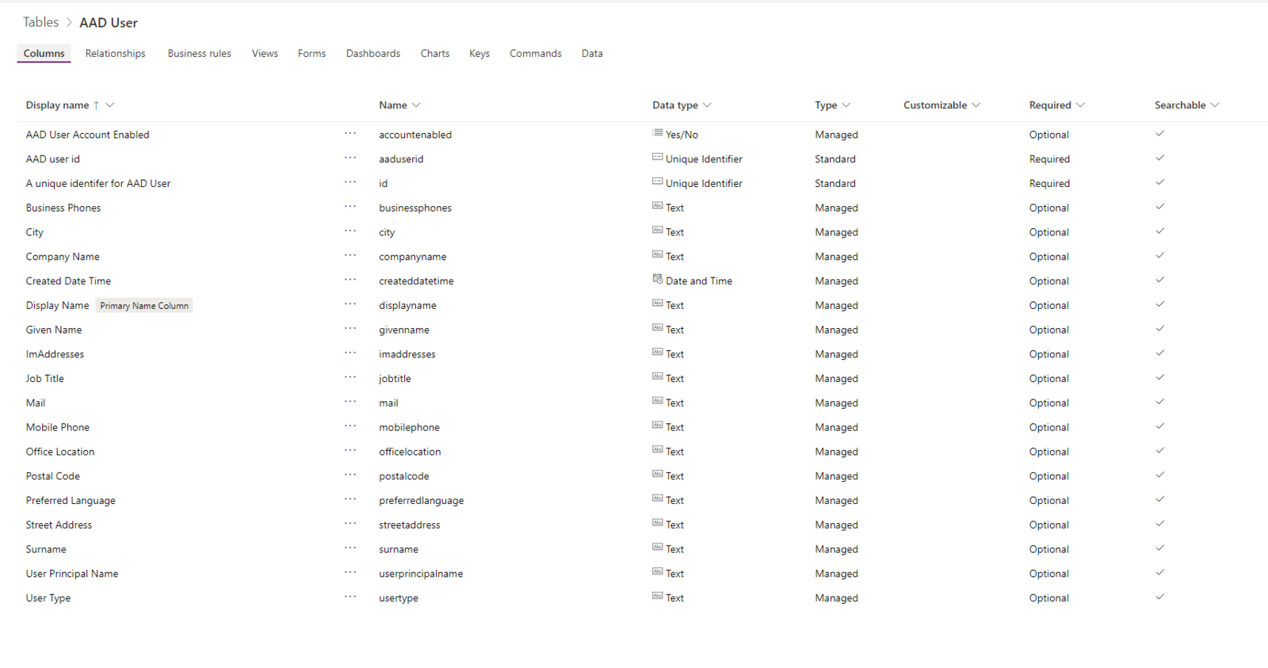This screenshot has height=668, width=1268.
Task: Open ellipsis menu for User Type row
Action: click(350, 597)
